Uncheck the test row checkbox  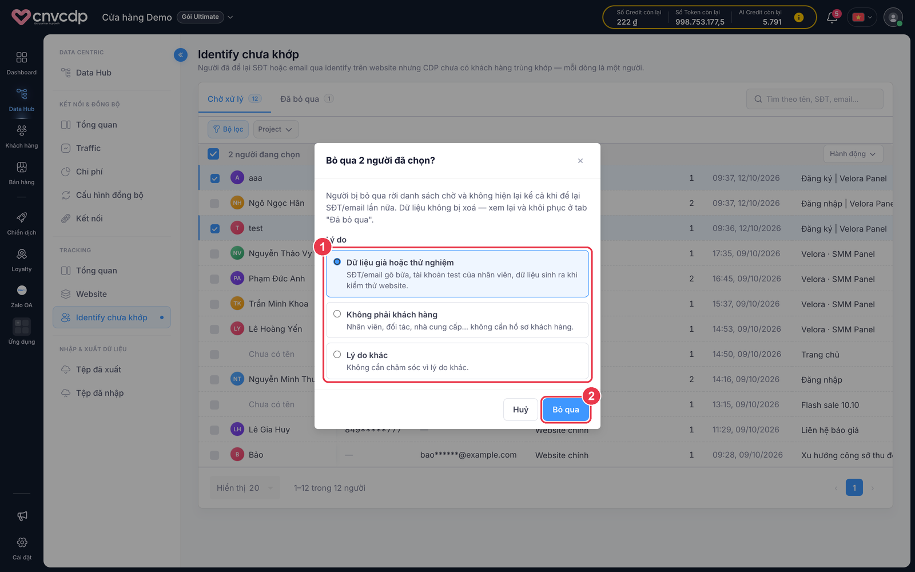tap(215, 229)
